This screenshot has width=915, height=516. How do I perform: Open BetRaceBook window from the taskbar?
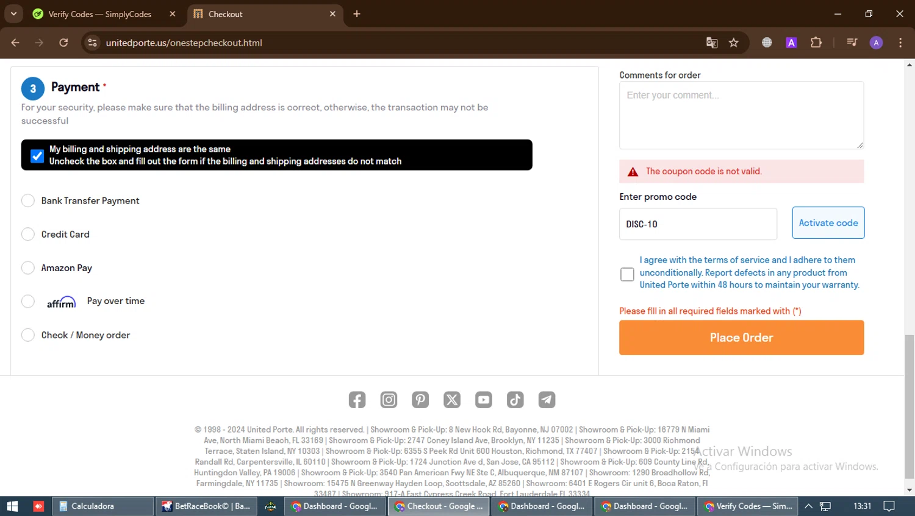click(207, 506)
